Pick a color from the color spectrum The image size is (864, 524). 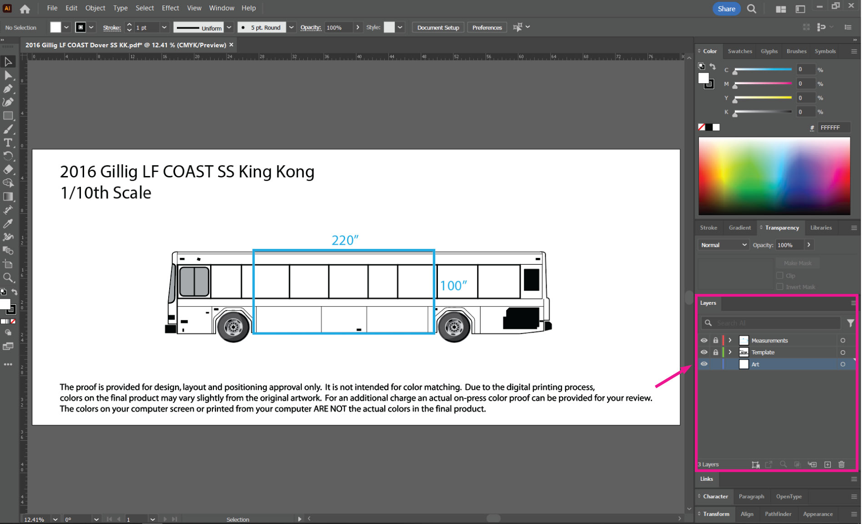[x=773, y=175]
